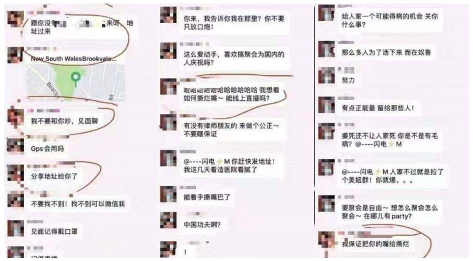Click the '这么爱动手, 喜欢搞聚会' message bubble
Screen dimensions: 473x261
pos(234,59)
